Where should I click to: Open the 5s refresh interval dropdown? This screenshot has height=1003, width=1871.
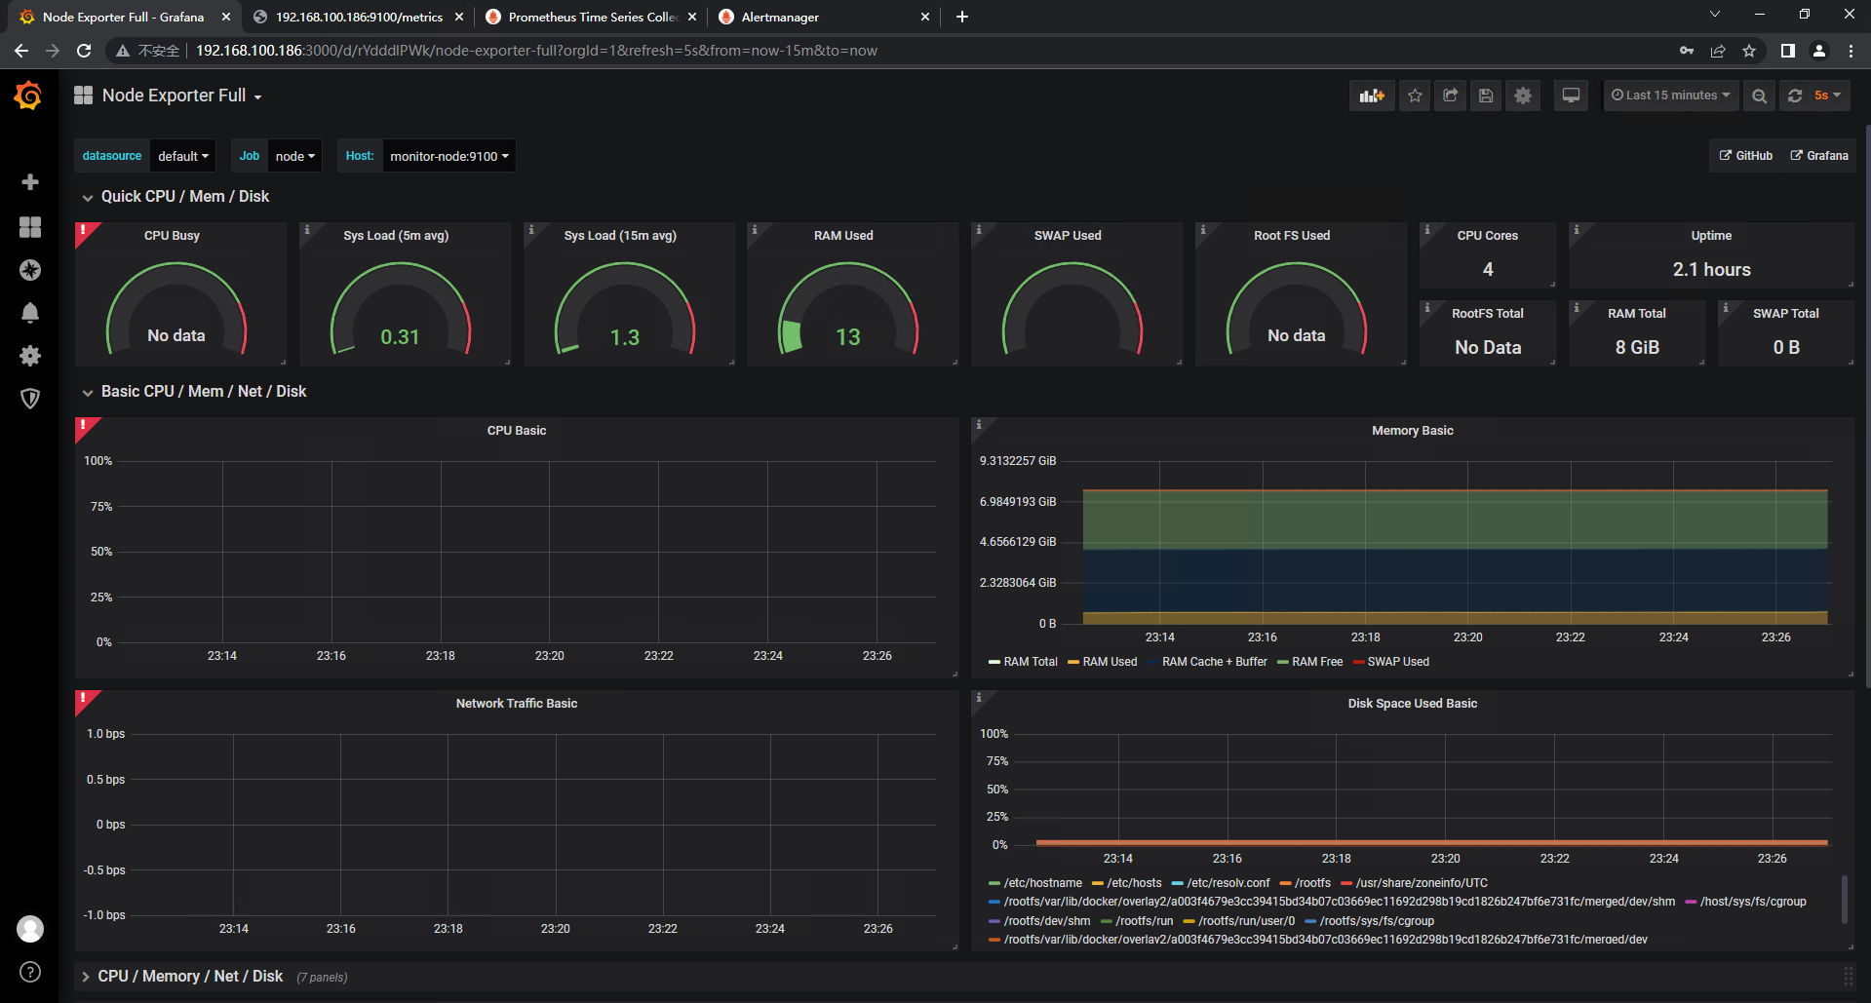point(1828,96)
